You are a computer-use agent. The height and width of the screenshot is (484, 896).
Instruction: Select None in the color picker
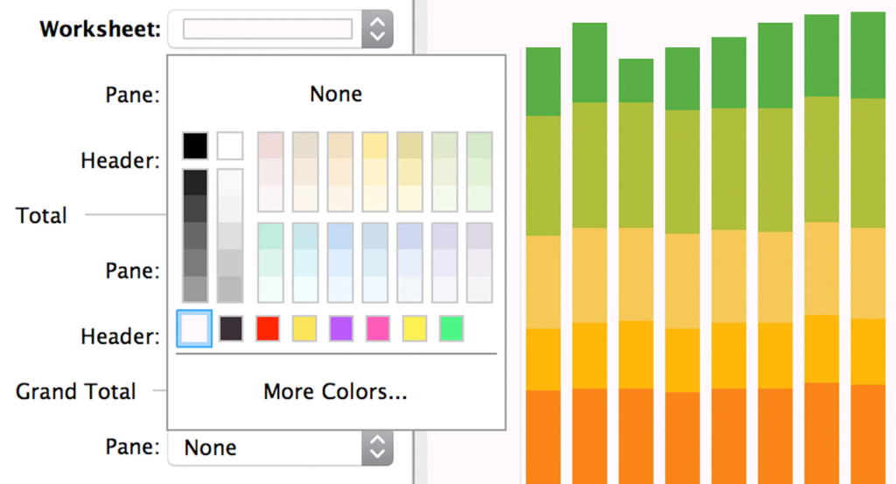pos(336,94)
